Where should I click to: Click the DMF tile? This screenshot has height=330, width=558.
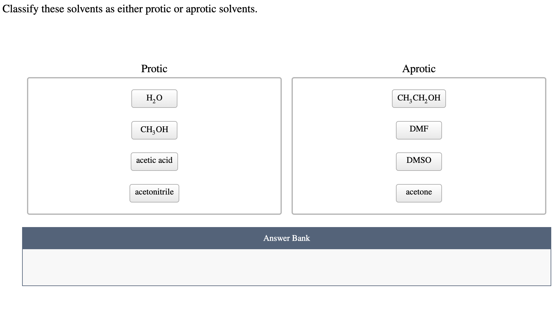click(x=418, y=130)
